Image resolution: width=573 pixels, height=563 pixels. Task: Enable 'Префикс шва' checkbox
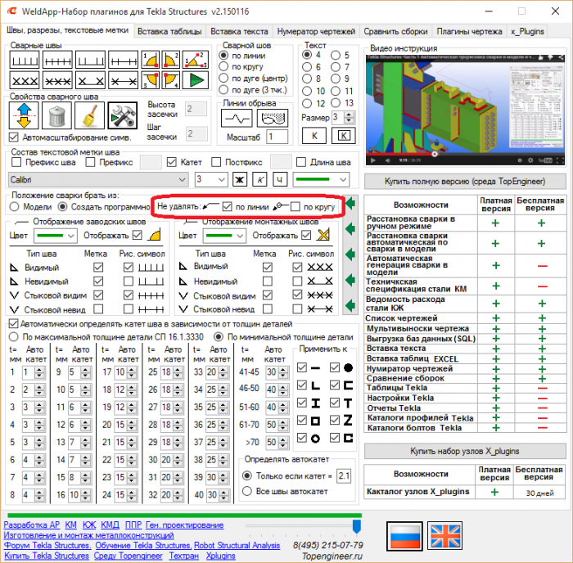pos(16,162)
